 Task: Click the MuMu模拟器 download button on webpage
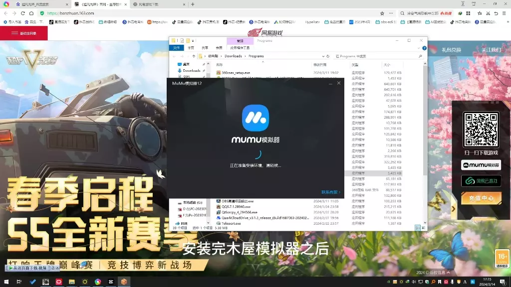(481, 165)
